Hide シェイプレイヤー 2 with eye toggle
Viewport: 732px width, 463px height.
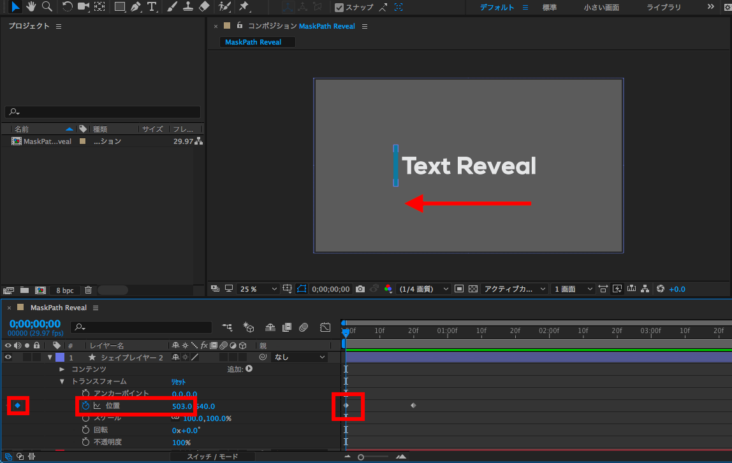8,357
